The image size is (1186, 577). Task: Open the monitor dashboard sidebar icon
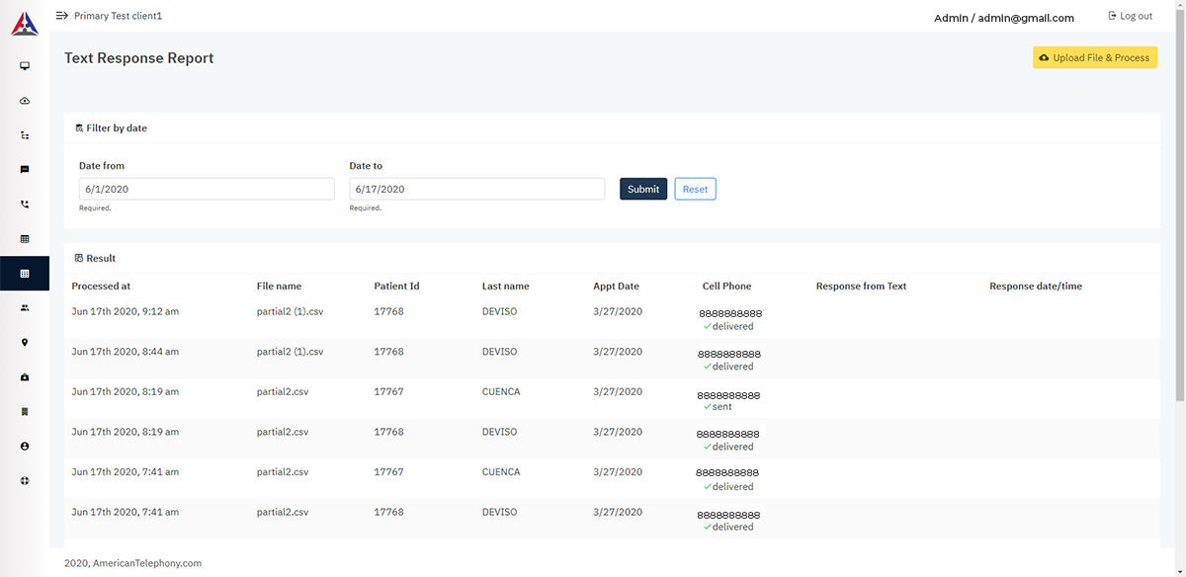[x=25, y=66]
